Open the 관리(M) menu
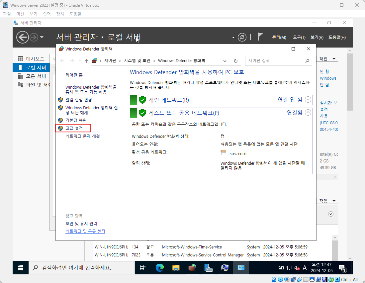The image size is (365, 283). 279,38
